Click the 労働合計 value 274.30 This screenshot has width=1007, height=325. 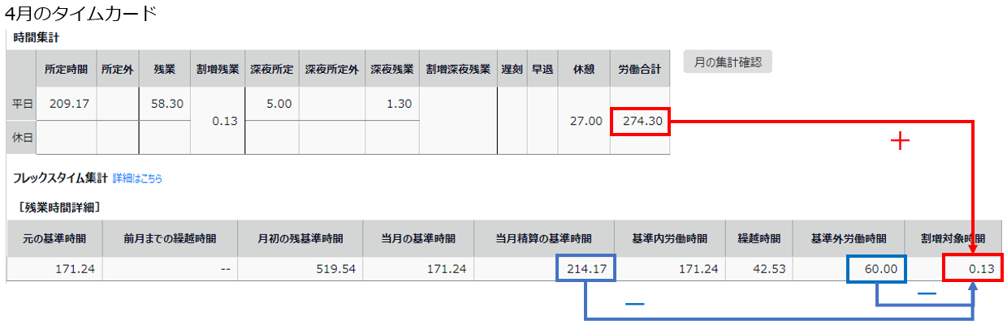640,121
